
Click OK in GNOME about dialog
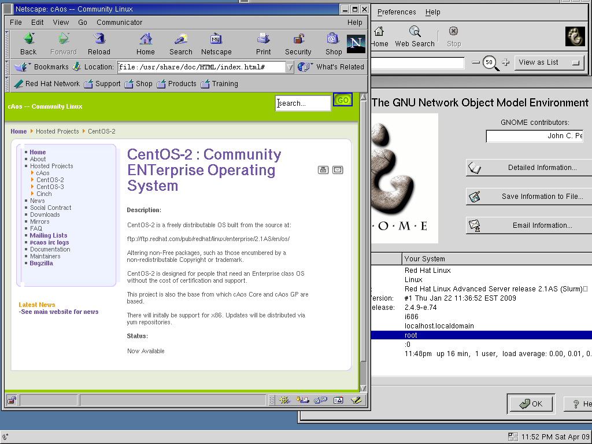(531, 404)
